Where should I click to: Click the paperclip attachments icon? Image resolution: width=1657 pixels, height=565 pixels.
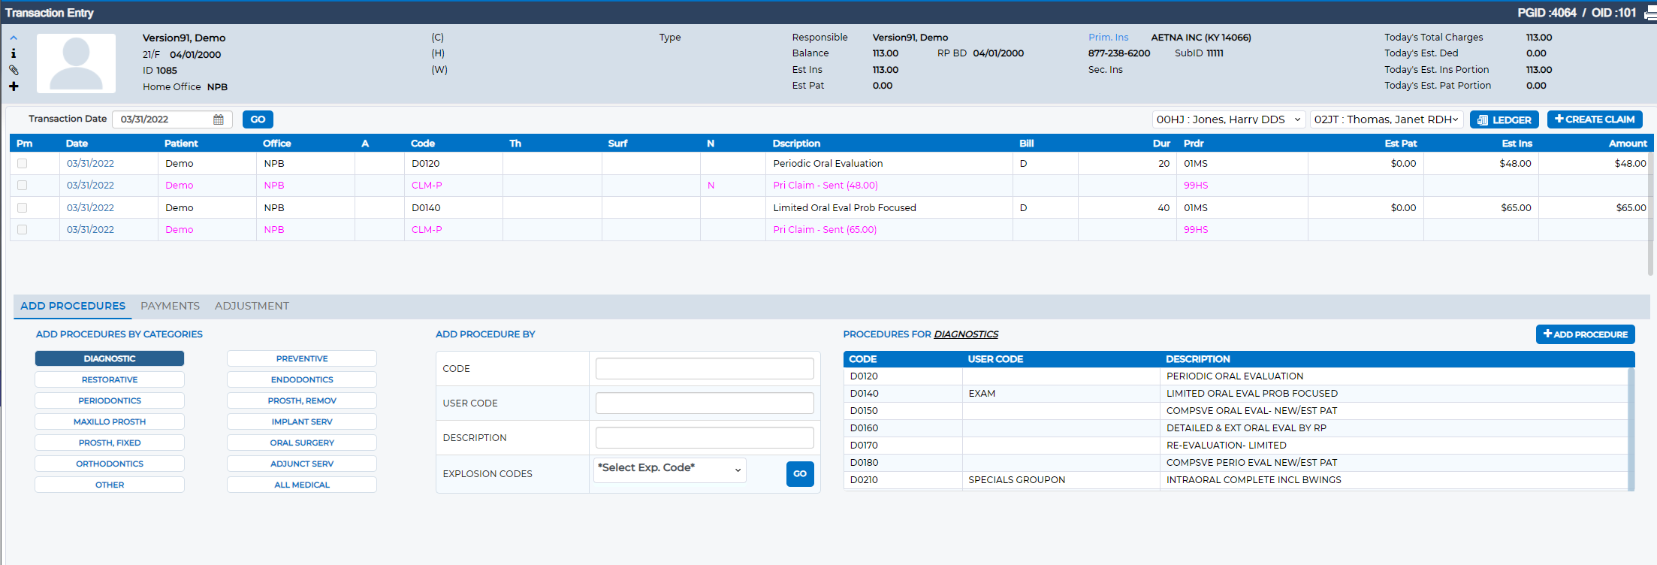pos(14,70)
